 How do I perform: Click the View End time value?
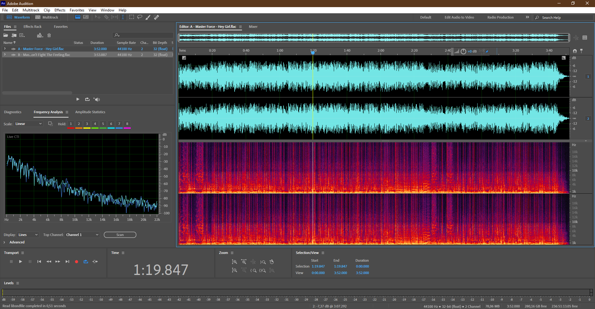(x=340, y=273)
